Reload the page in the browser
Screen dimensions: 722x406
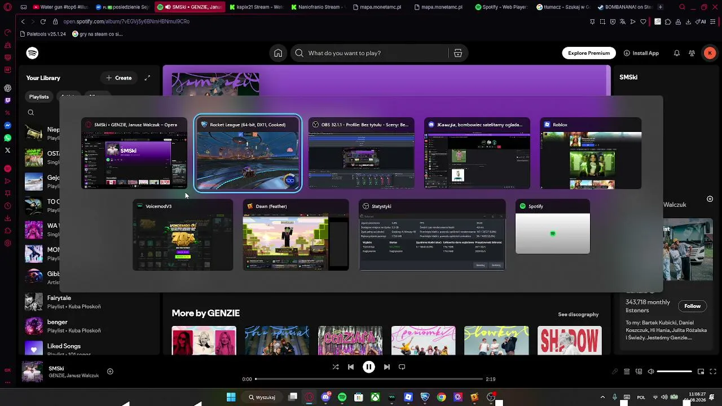[43, 21]
